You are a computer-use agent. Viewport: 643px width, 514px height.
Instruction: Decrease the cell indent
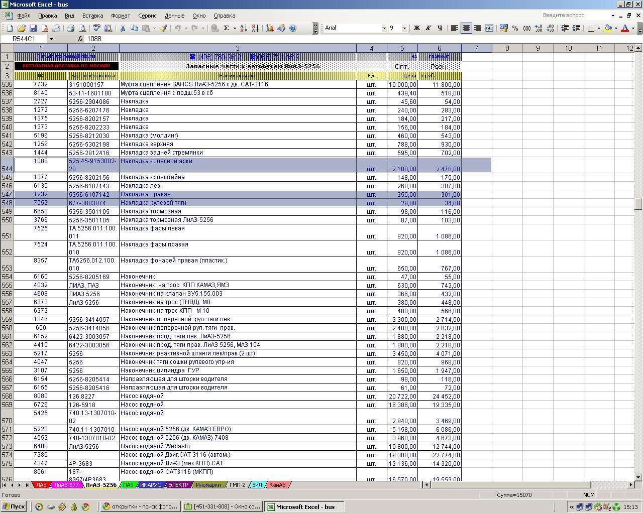(564, 28)
